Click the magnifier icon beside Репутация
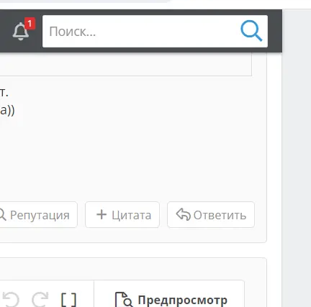The image size is (311, 307). pos(2,214)
